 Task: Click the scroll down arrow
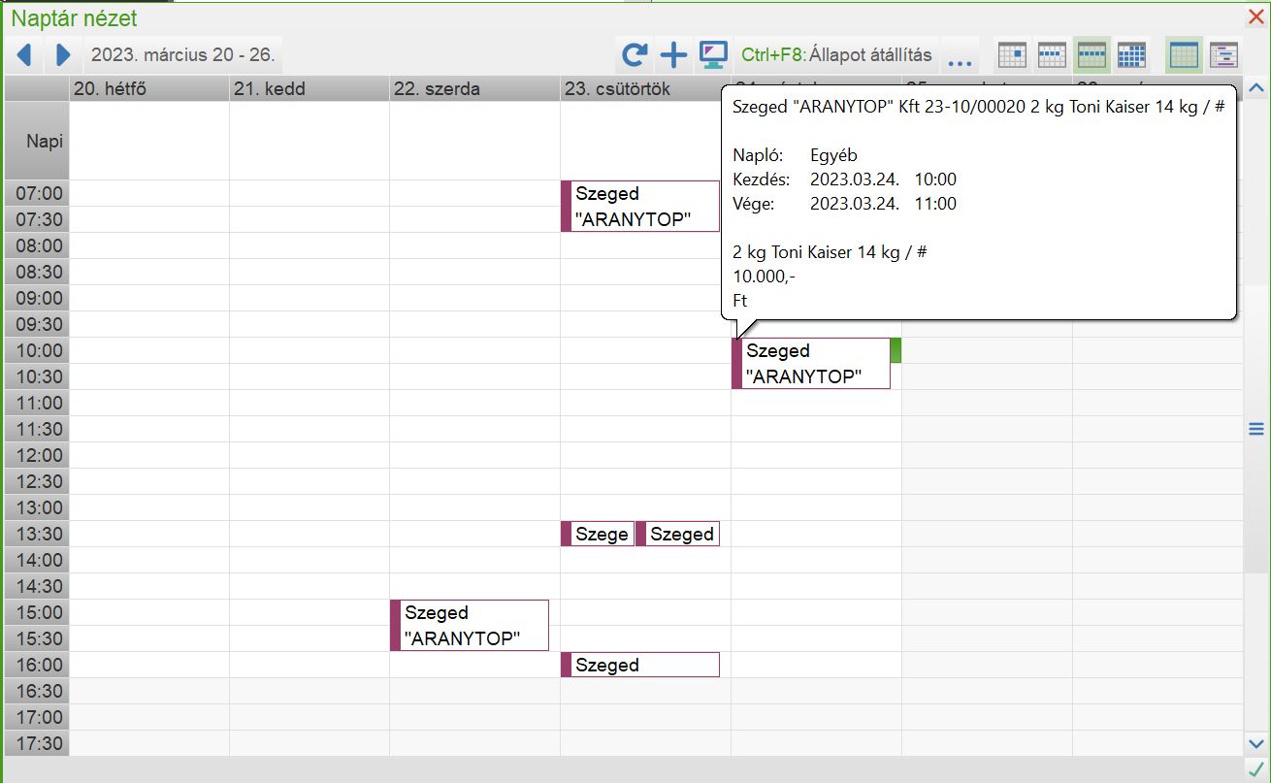coord(1256,743)
